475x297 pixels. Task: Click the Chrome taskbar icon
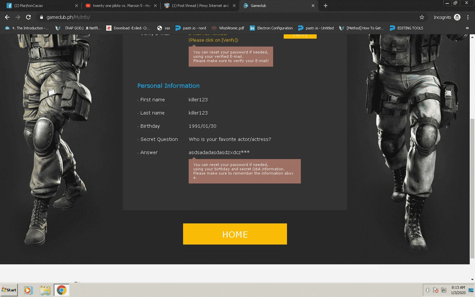click(x=61, y=290)
